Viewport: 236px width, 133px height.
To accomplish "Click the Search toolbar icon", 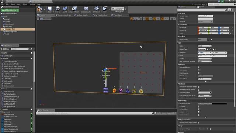I will [65, 9].
